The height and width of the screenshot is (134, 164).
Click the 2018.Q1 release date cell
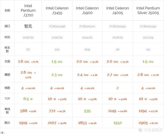click(x=117, y=38)
